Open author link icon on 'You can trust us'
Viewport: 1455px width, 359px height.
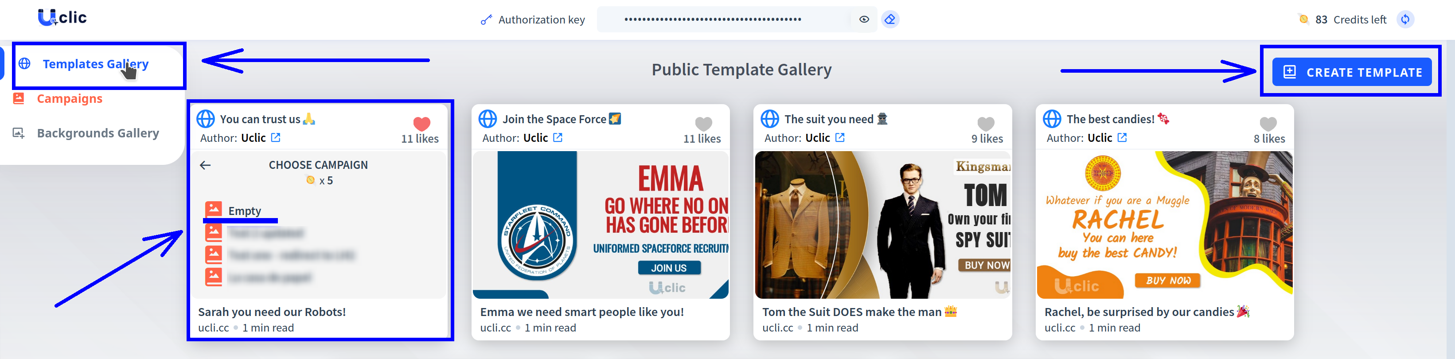point(276,138)
